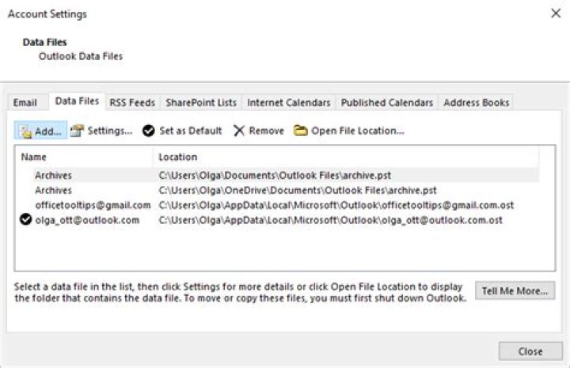Click the Open File Location folder icon
The width and height of the screenshot is (570, 368).
pyautogui.click(x=300, y=131)
